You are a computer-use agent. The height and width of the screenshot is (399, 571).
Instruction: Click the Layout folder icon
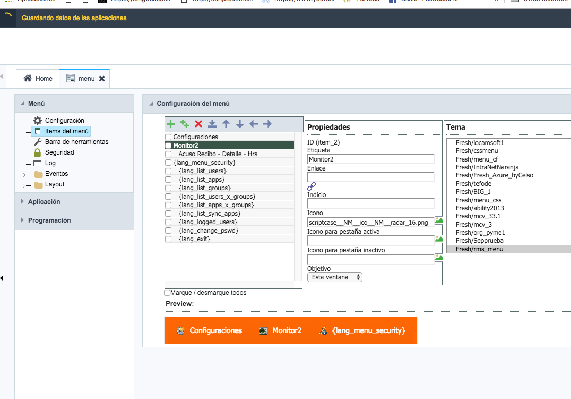pos(39,184)
